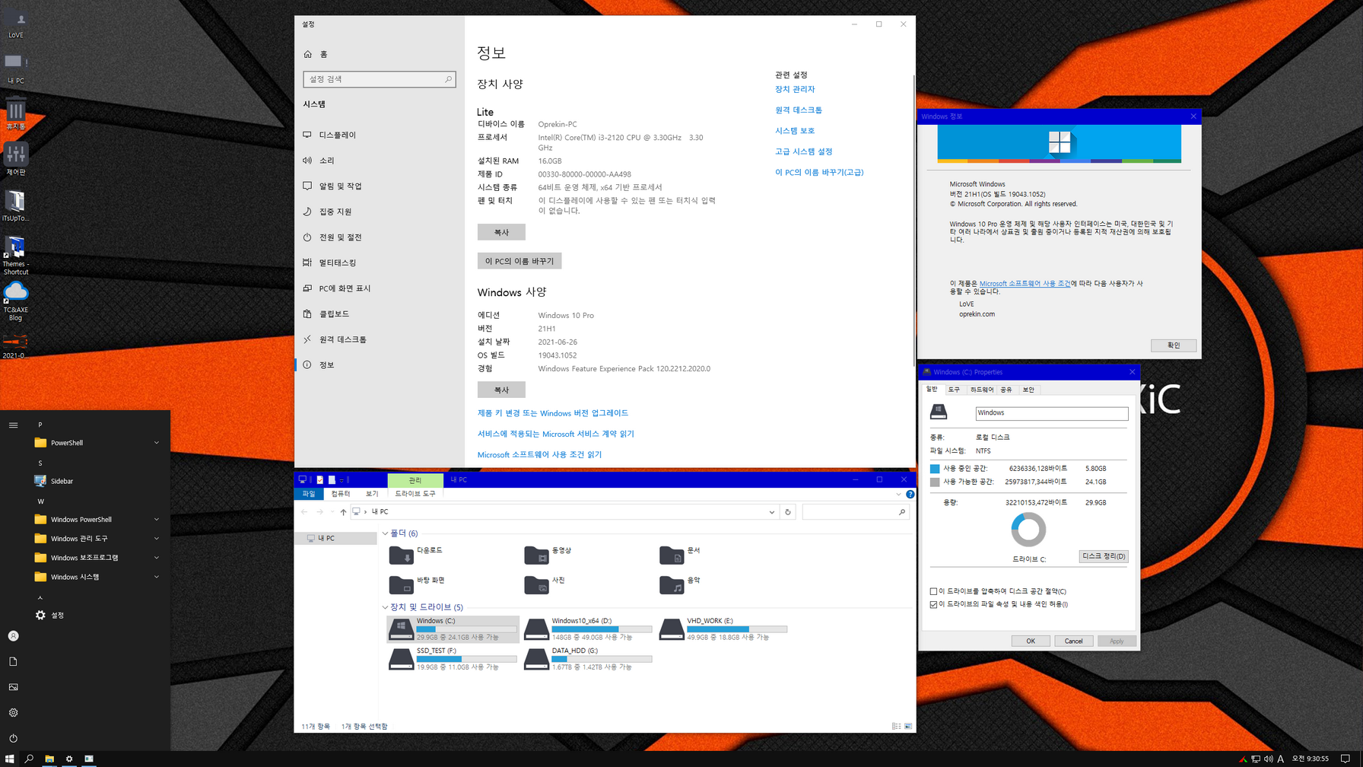The width and height of the screenshot is (1363, 767).
Task: Open the 휴지통 recycle bin desktop icon
Action: pyautogui.click(x=16, y=113)
